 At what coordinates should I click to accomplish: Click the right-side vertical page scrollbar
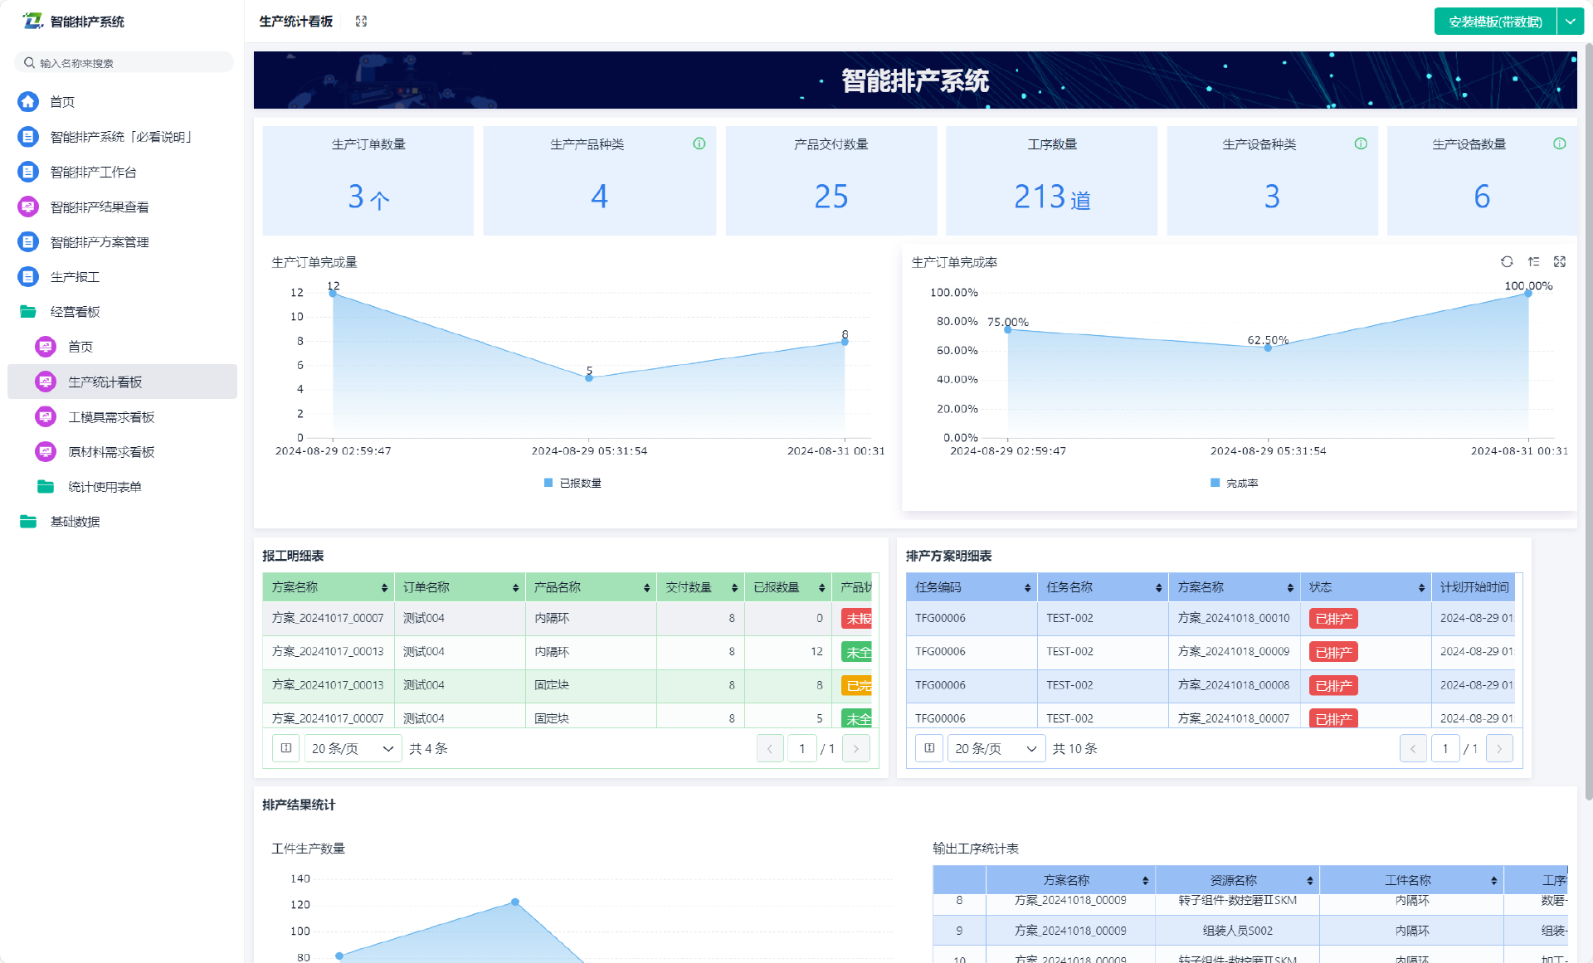[1588, 415]
